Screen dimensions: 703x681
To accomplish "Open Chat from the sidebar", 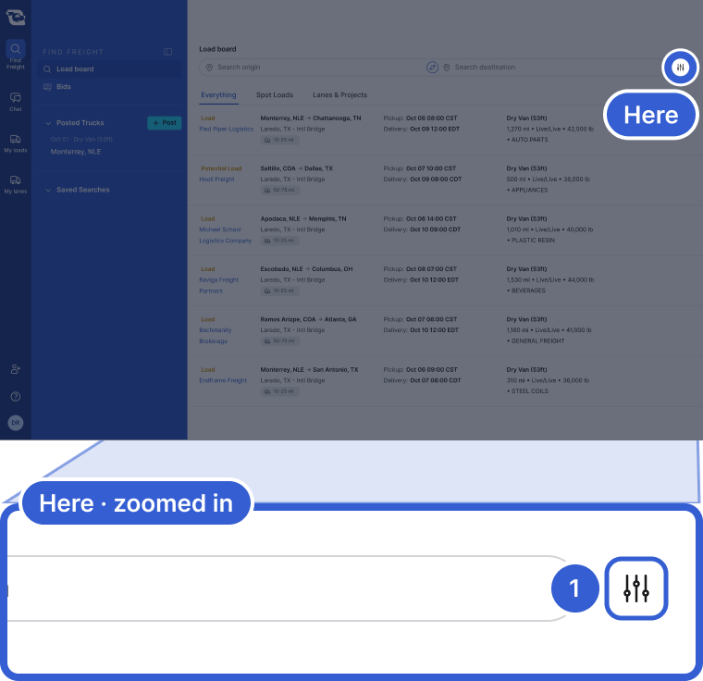I will coord(15,102).
